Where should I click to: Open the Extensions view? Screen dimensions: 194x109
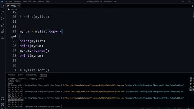(x=2, y=31)
